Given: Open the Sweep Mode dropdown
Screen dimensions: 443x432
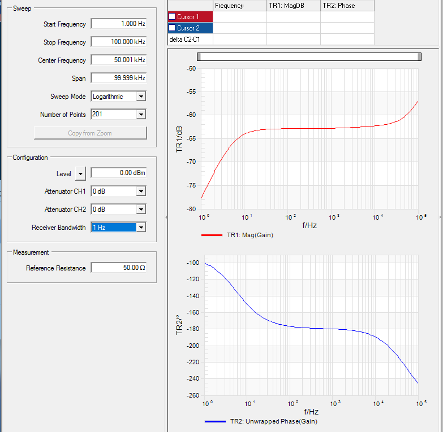Looking at the screenshot, I should coord(141,97).
